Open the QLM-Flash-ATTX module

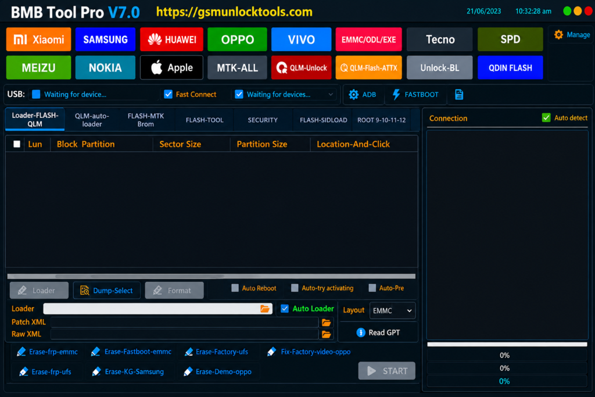pos(368,68)
